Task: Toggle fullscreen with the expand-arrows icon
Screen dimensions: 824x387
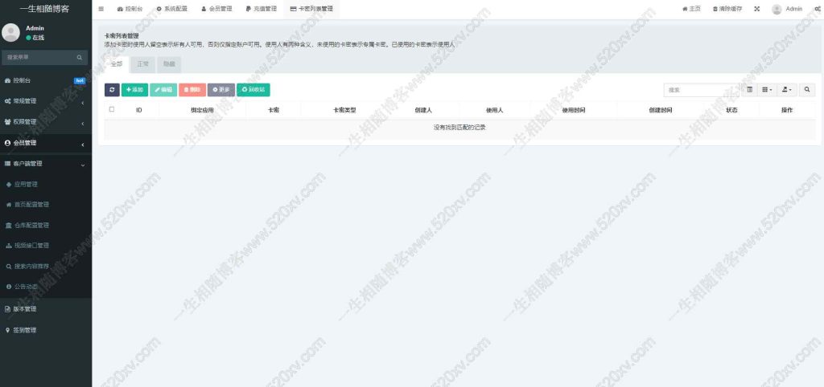Action: pos(756,9)
